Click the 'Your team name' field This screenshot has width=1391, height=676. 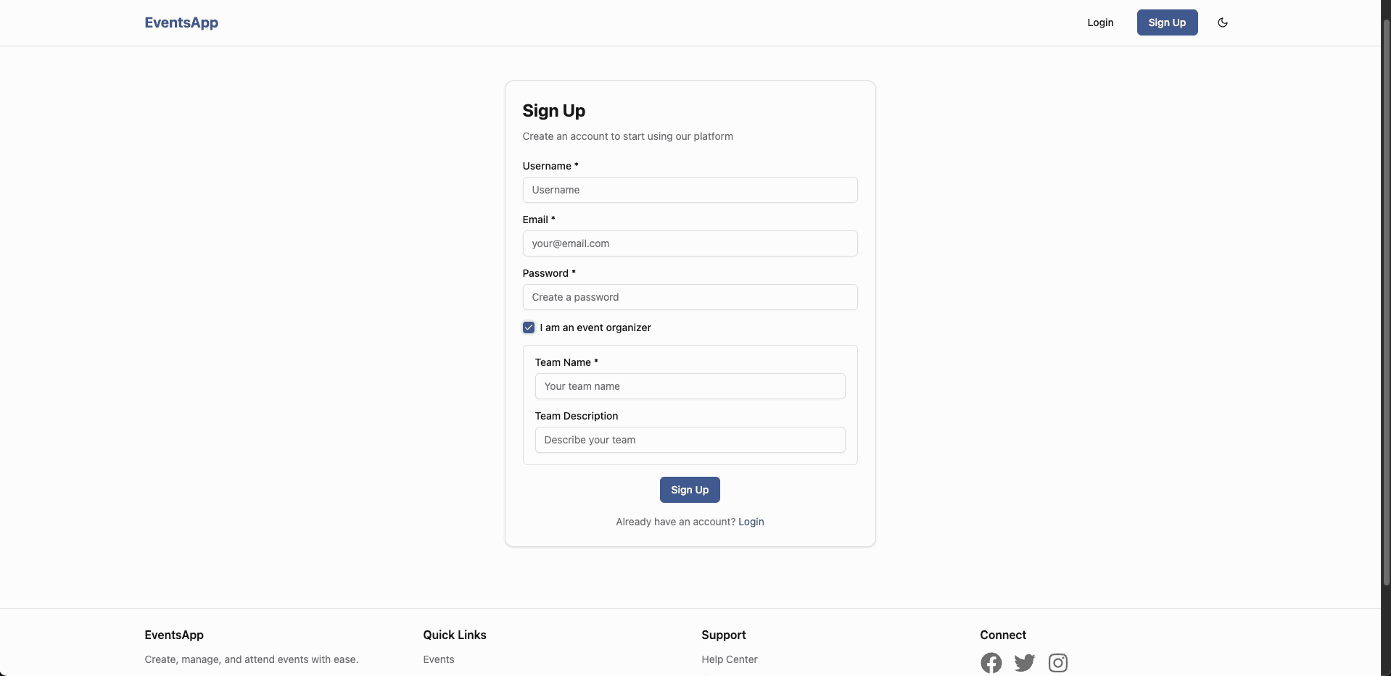tap(690, 385)
